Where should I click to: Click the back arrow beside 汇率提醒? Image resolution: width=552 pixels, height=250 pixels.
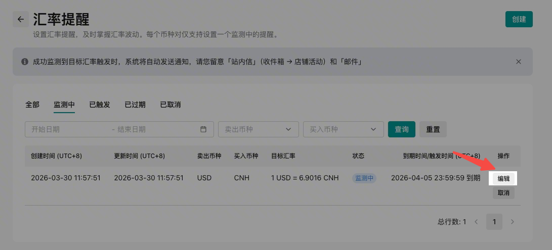point(21,20)
